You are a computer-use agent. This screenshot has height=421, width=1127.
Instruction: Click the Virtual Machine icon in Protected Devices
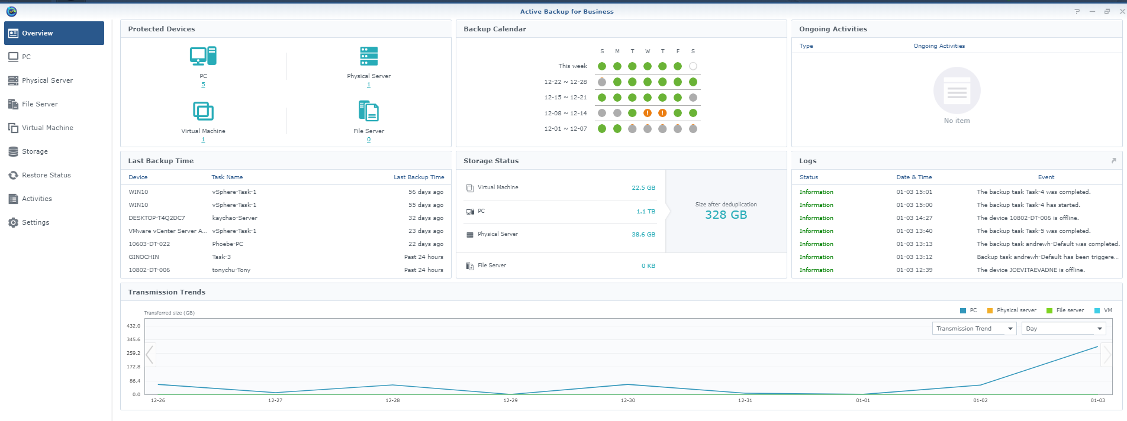coord(203,111)
